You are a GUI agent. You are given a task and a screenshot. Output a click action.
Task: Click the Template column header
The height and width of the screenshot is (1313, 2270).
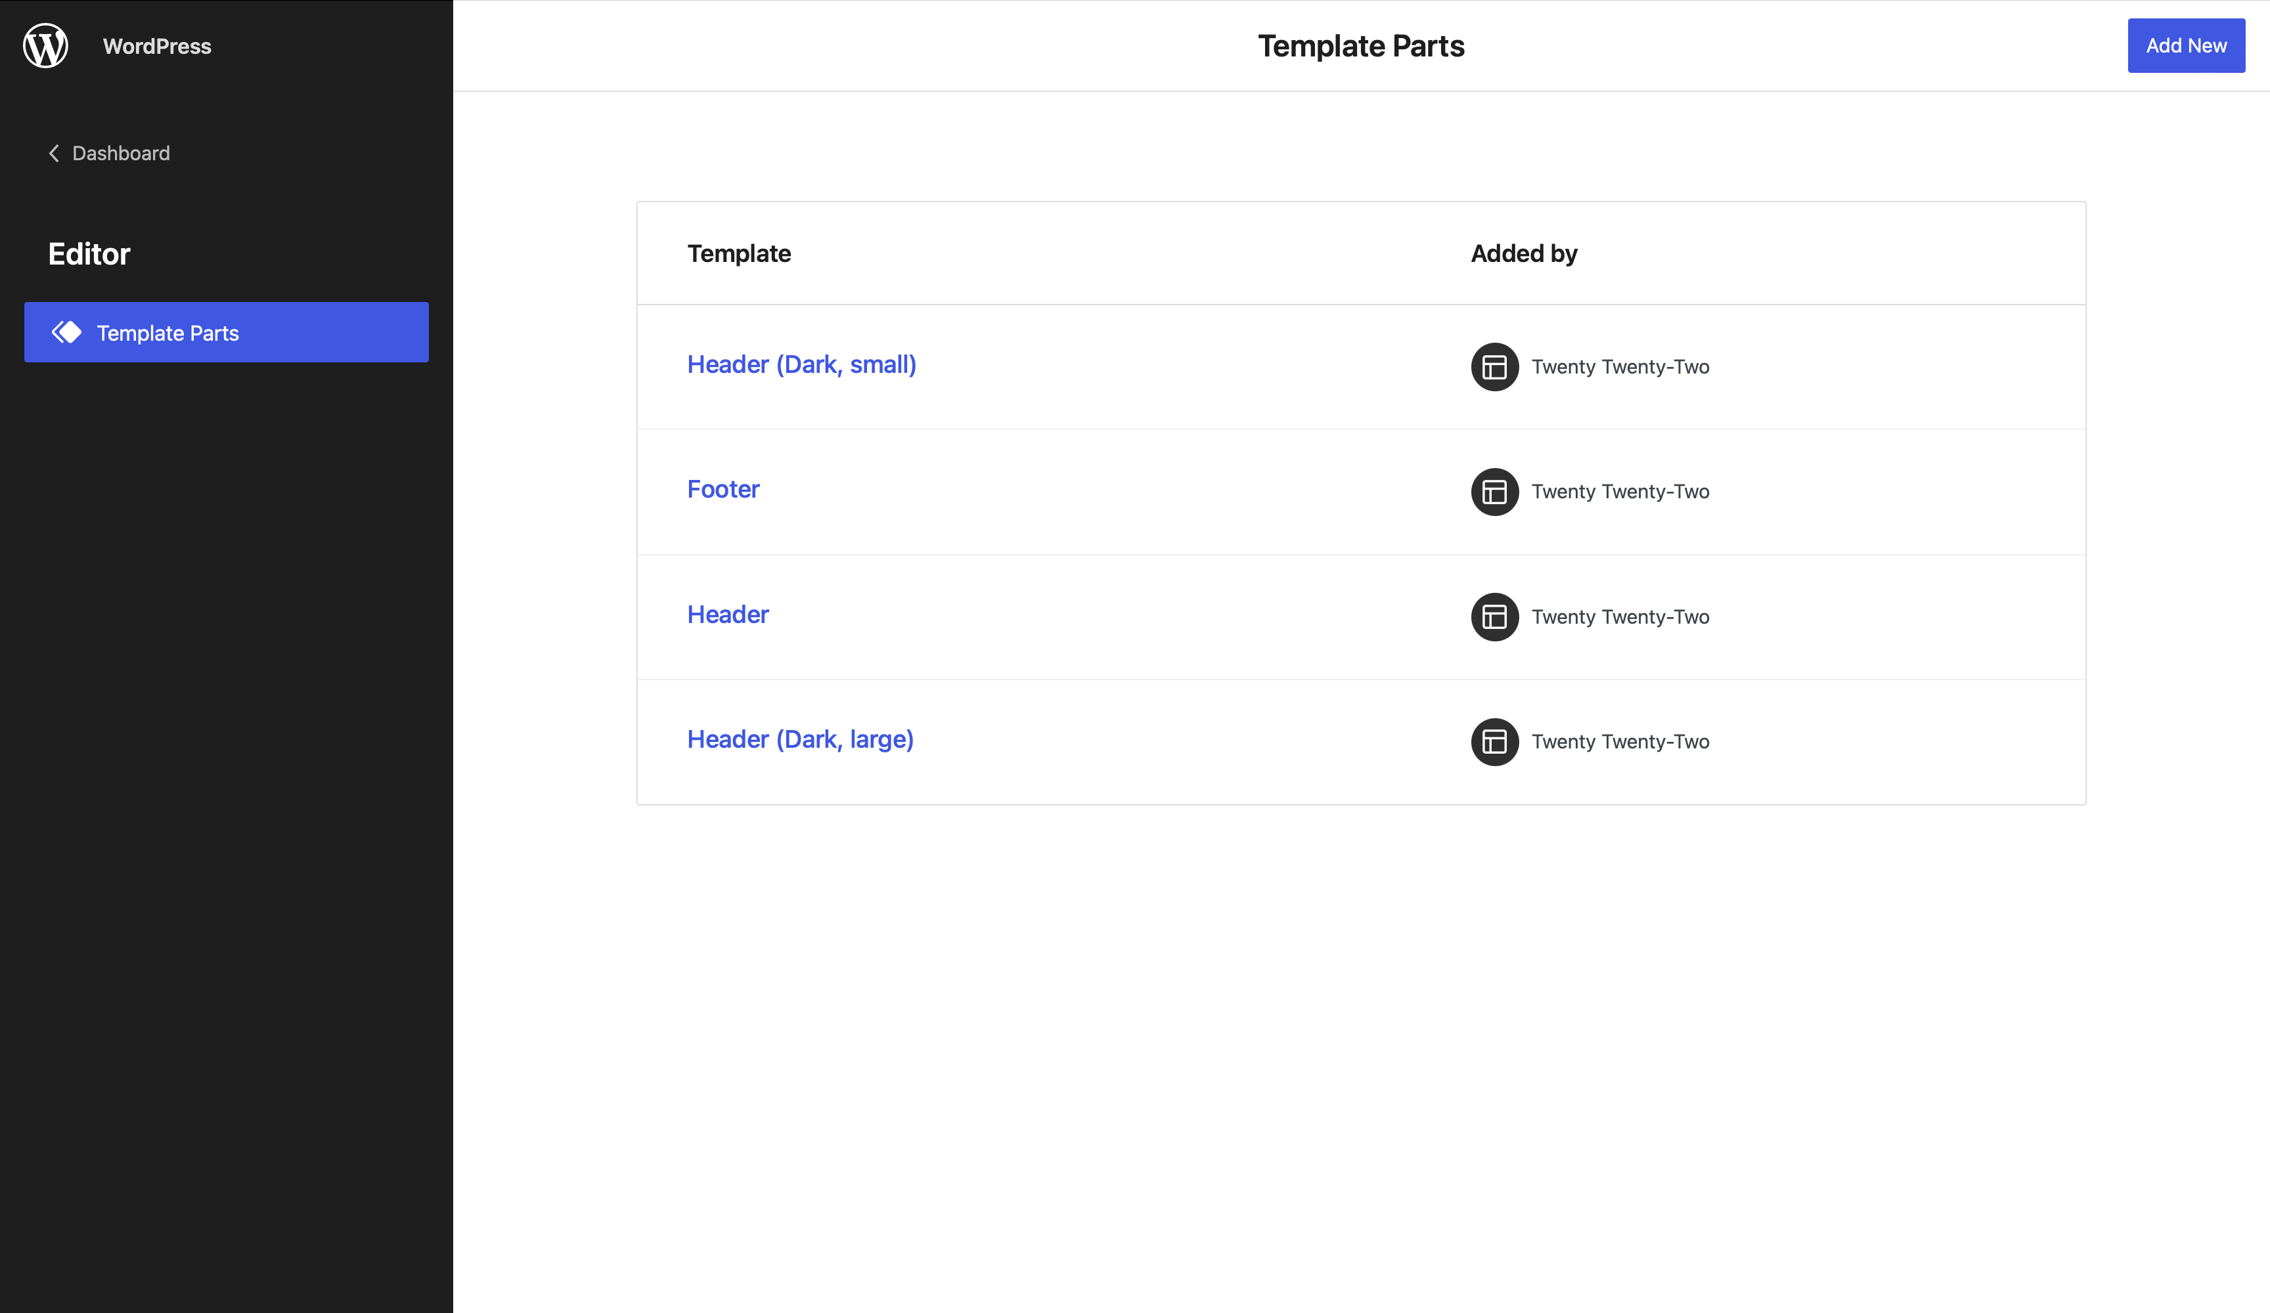tap(739, 253)
